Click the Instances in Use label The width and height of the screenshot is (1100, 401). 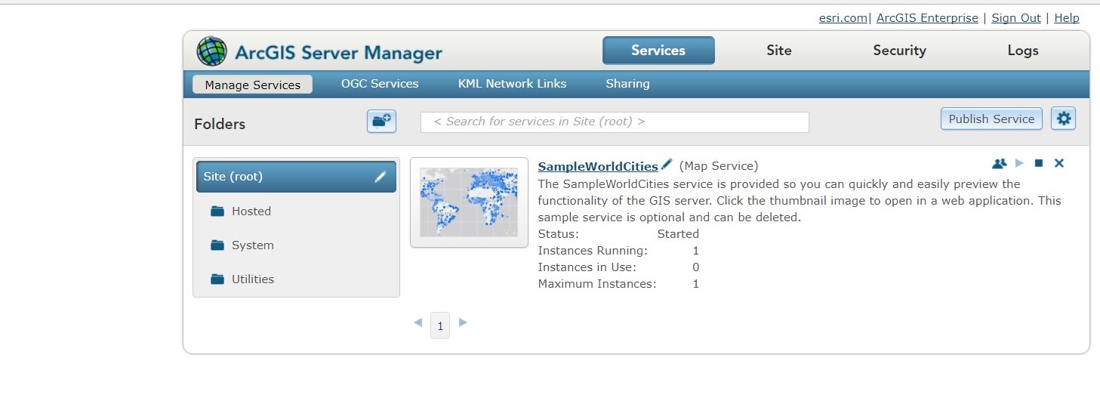[587, 267]
